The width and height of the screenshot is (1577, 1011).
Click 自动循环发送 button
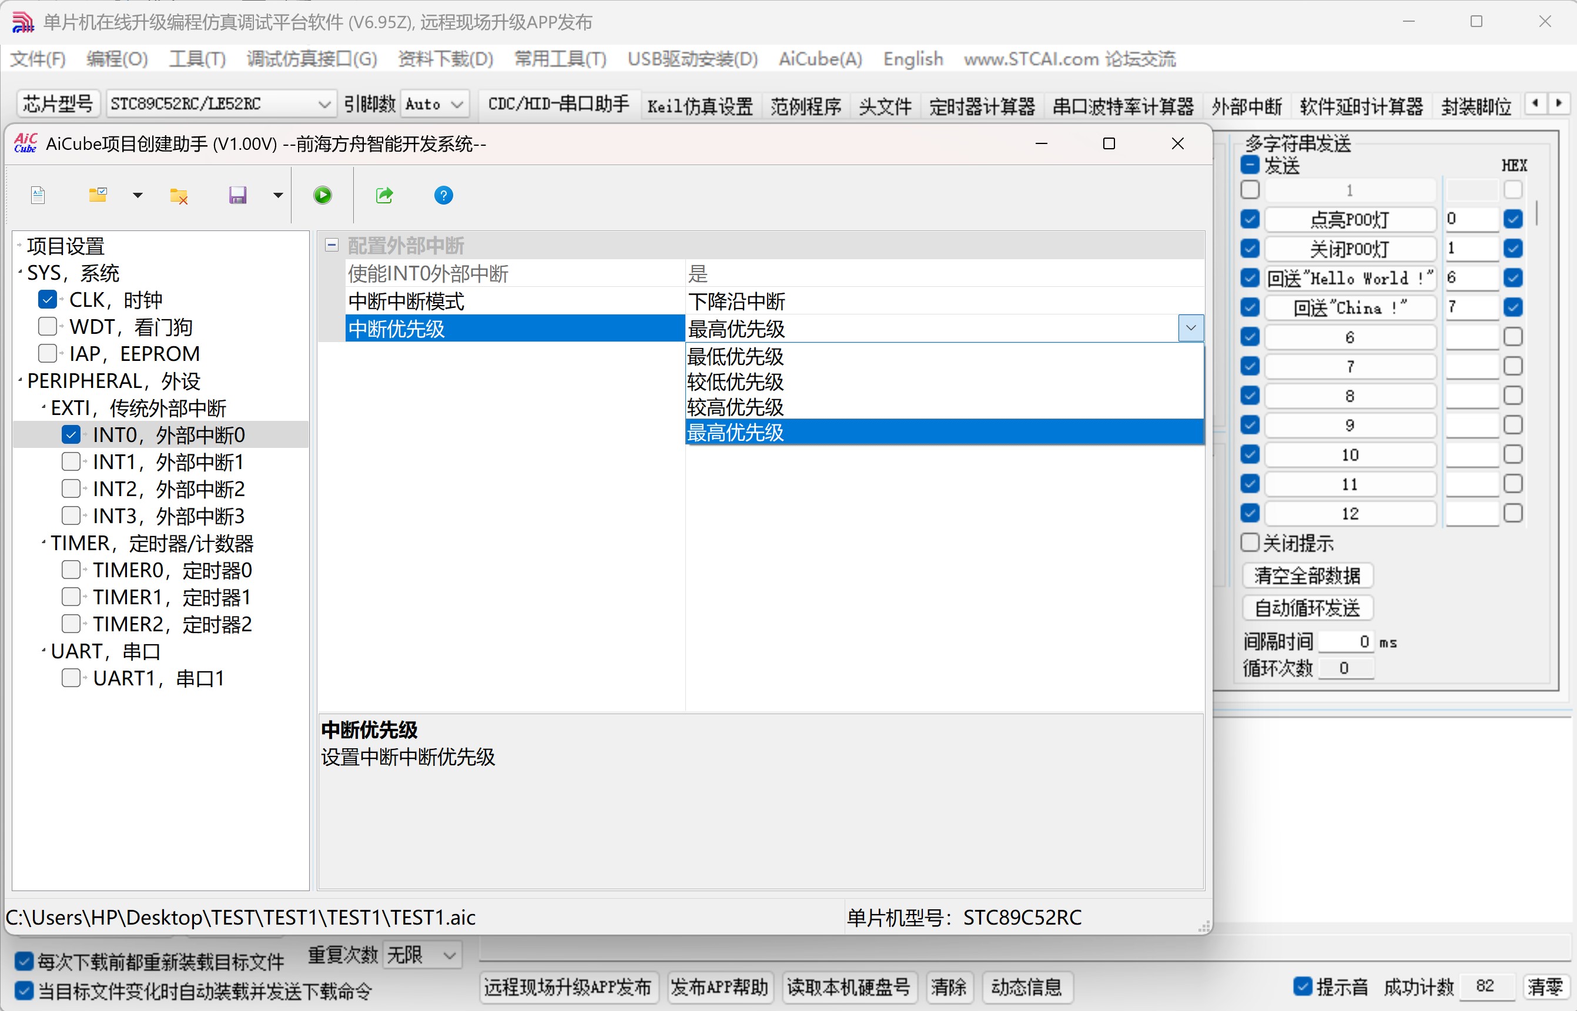pos(1307,608)
